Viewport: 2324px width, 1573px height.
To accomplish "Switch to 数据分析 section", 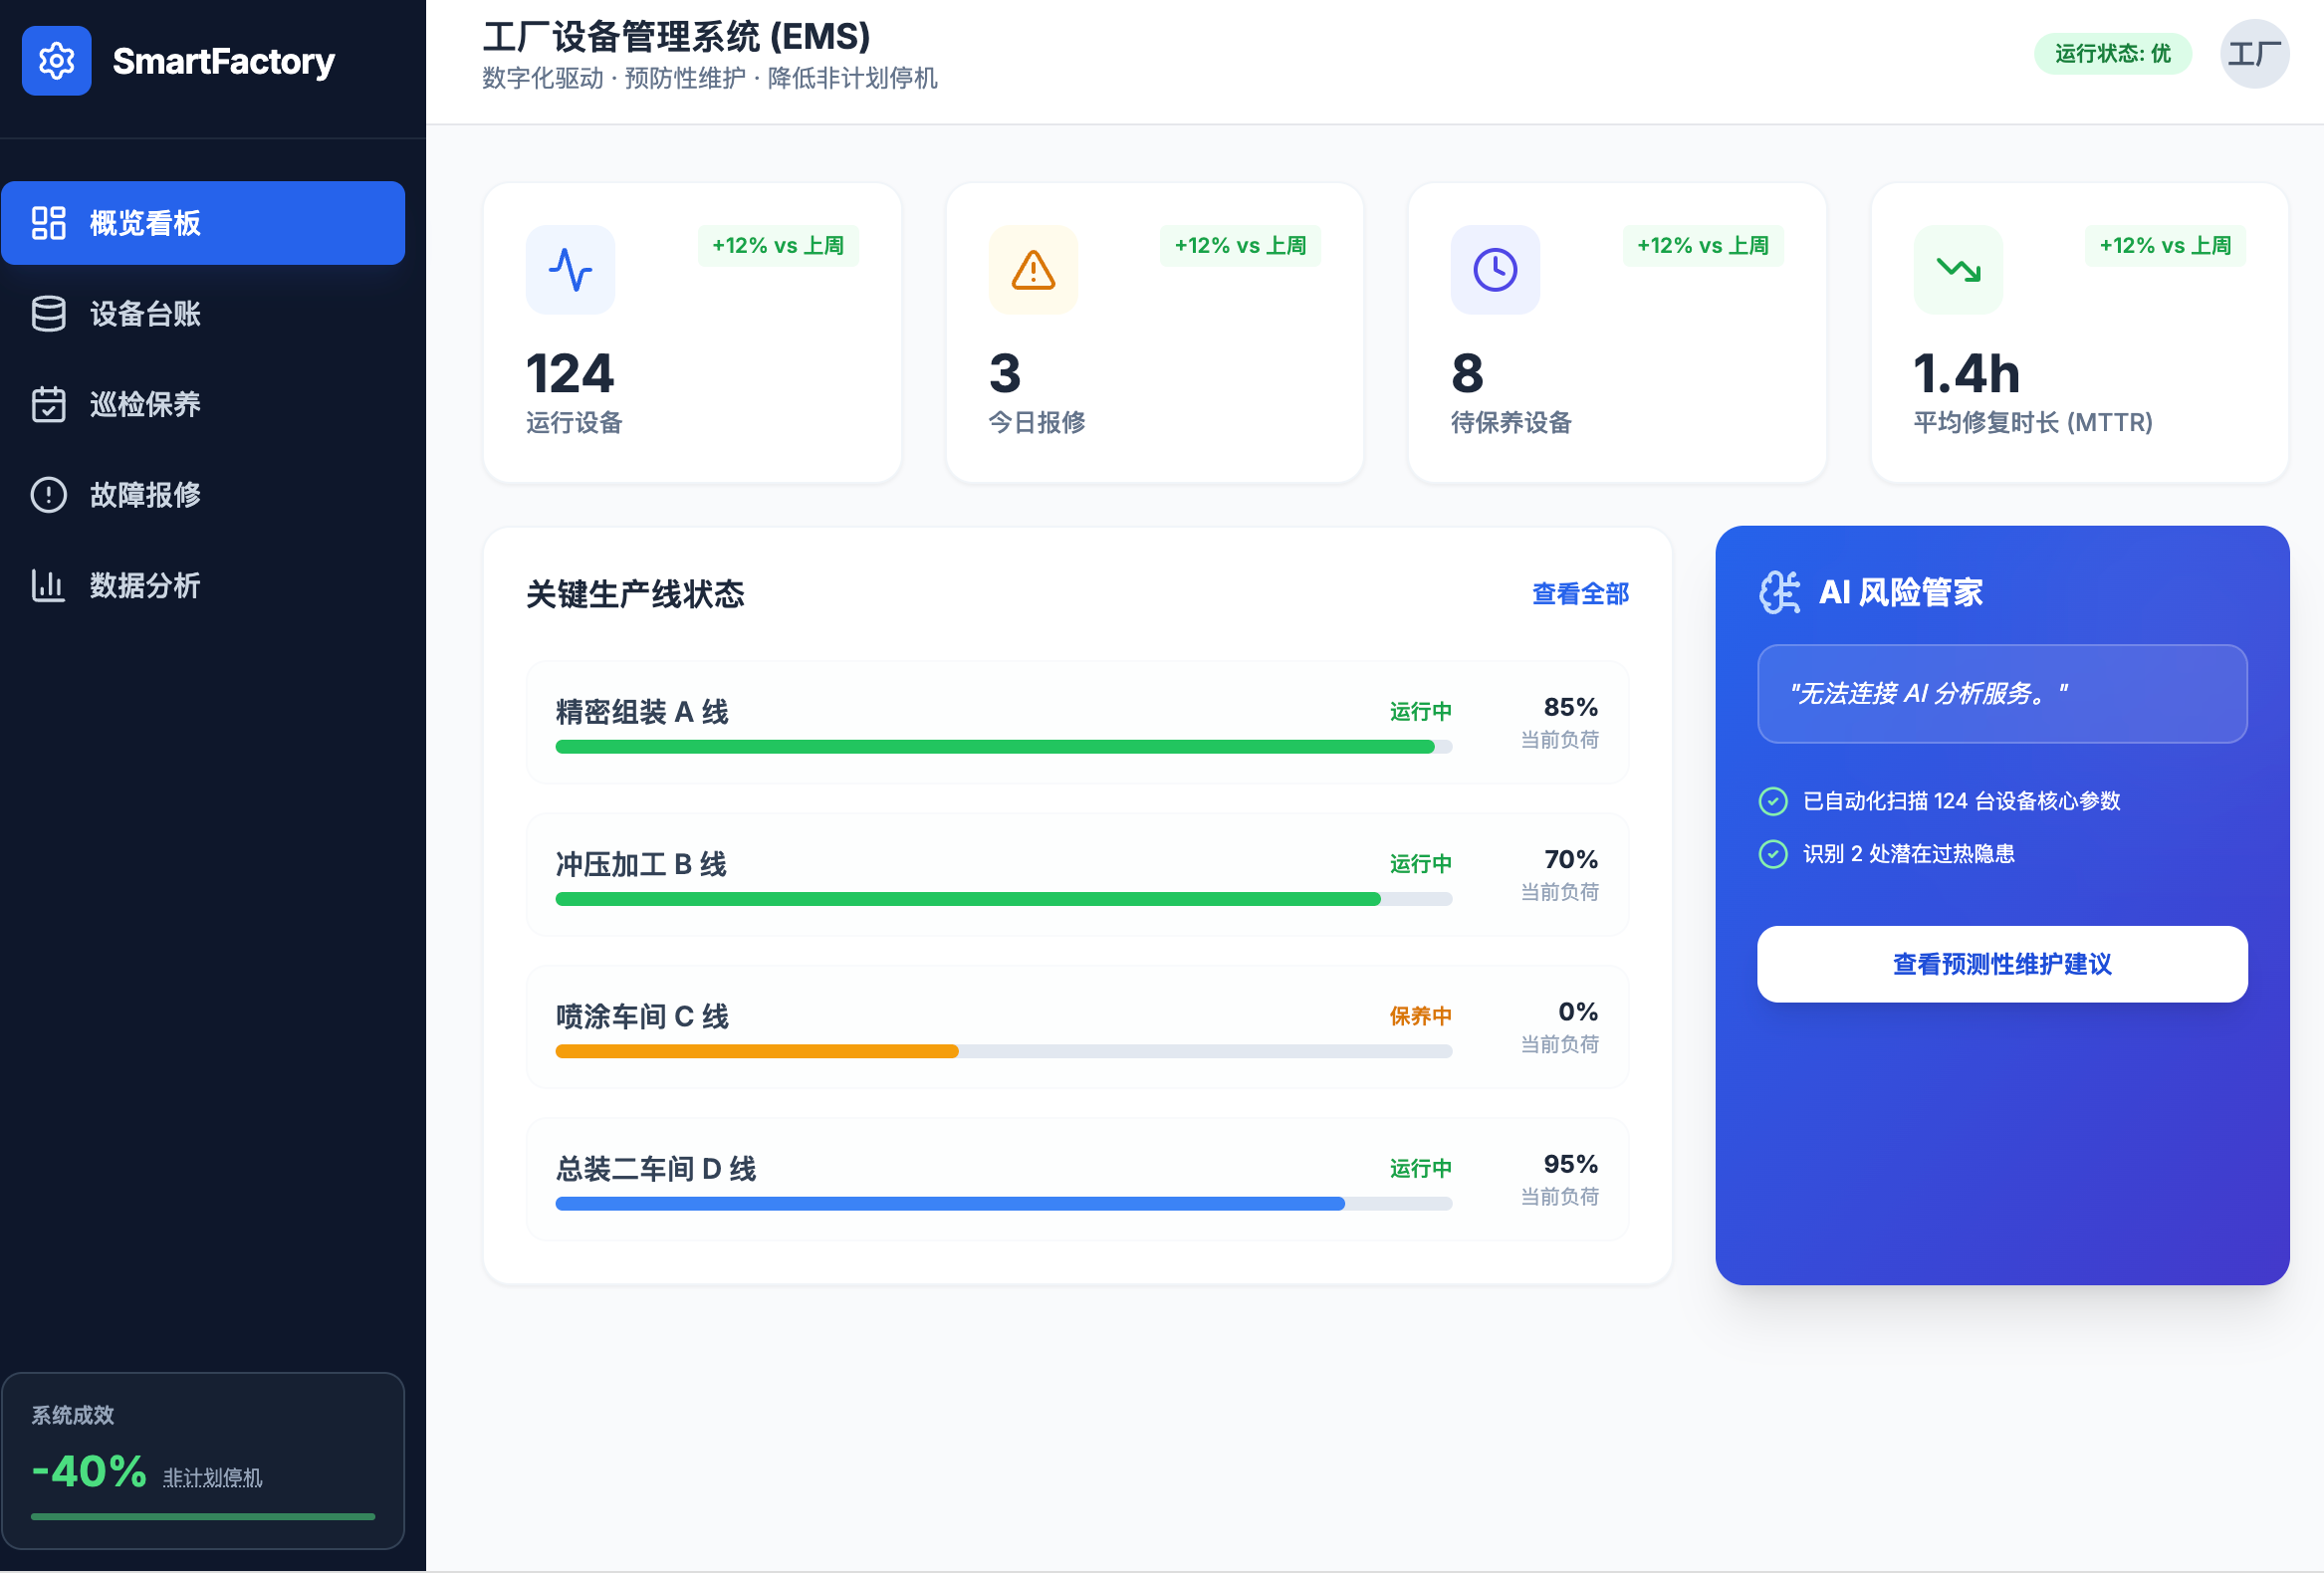I will [x=203, y=585].
